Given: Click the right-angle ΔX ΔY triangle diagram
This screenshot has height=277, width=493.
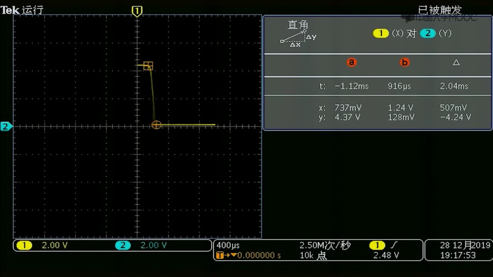Looking at the screenshot, I should [298, 38].
